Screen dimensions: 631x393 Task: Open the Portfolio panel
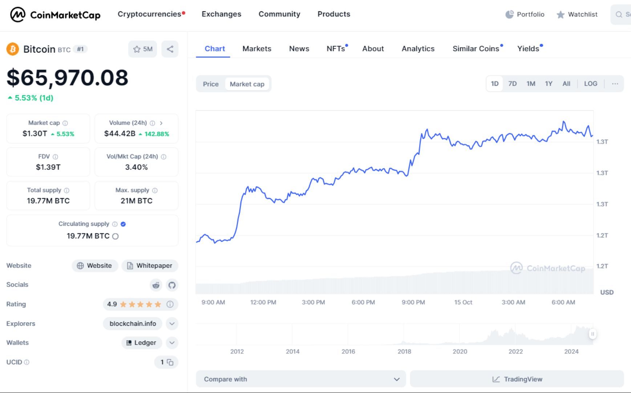click(525, 15)
